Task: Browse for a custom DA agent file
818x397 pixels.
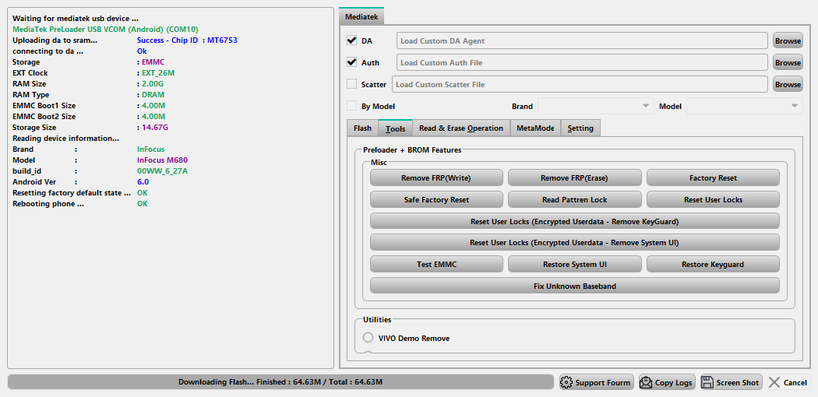Action: [x=787, y=40]
